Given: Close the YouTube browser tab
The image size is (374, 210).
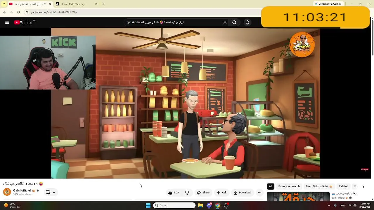Looking at the screenshot, I should click(x=50, y=4).
